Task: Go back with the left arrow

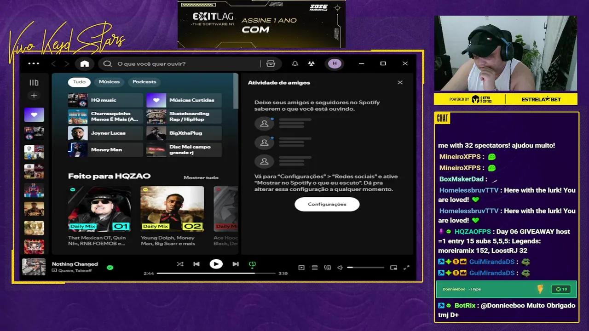Action: [54, 63]
